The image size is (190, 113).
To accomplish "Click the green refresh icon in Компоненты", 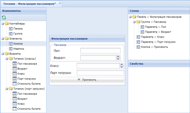I will point(4,18).
